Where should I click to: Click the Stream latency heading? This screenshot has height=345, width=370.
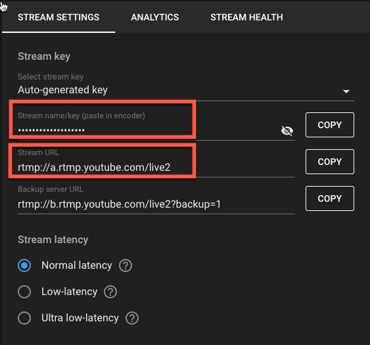pos(53,240)
